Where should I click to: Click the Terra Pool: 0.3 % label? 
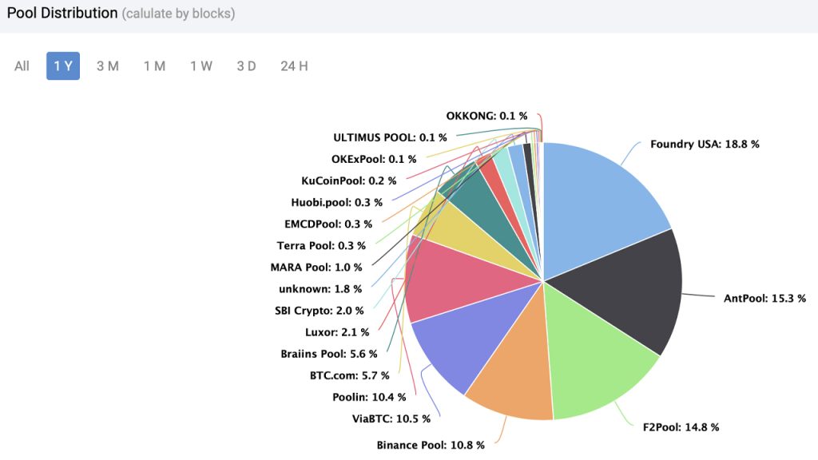321,246
